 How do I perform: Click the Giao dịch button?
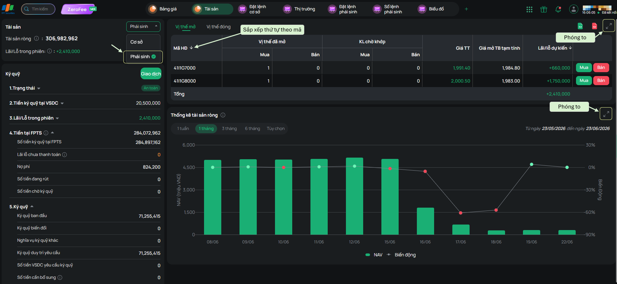coord(151,74)
